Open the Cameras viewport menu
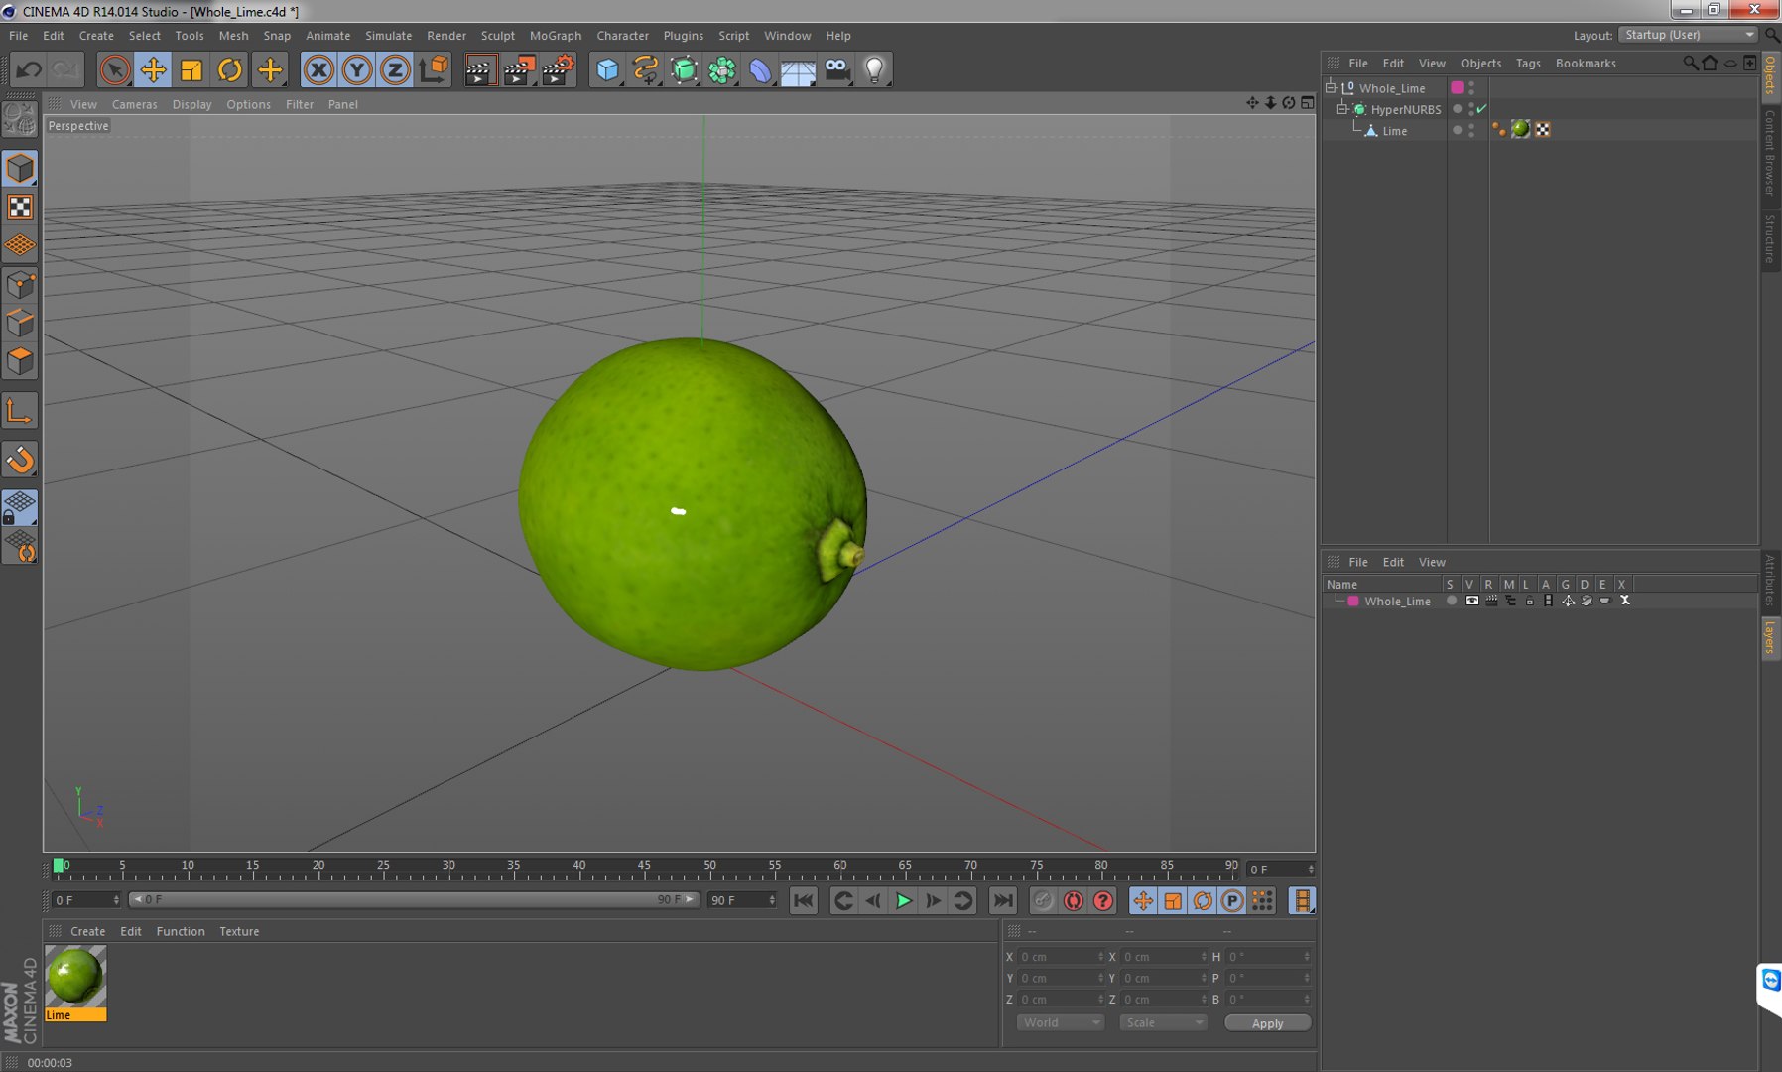Screen dimensions: 1782x1072 pos(134,104)
